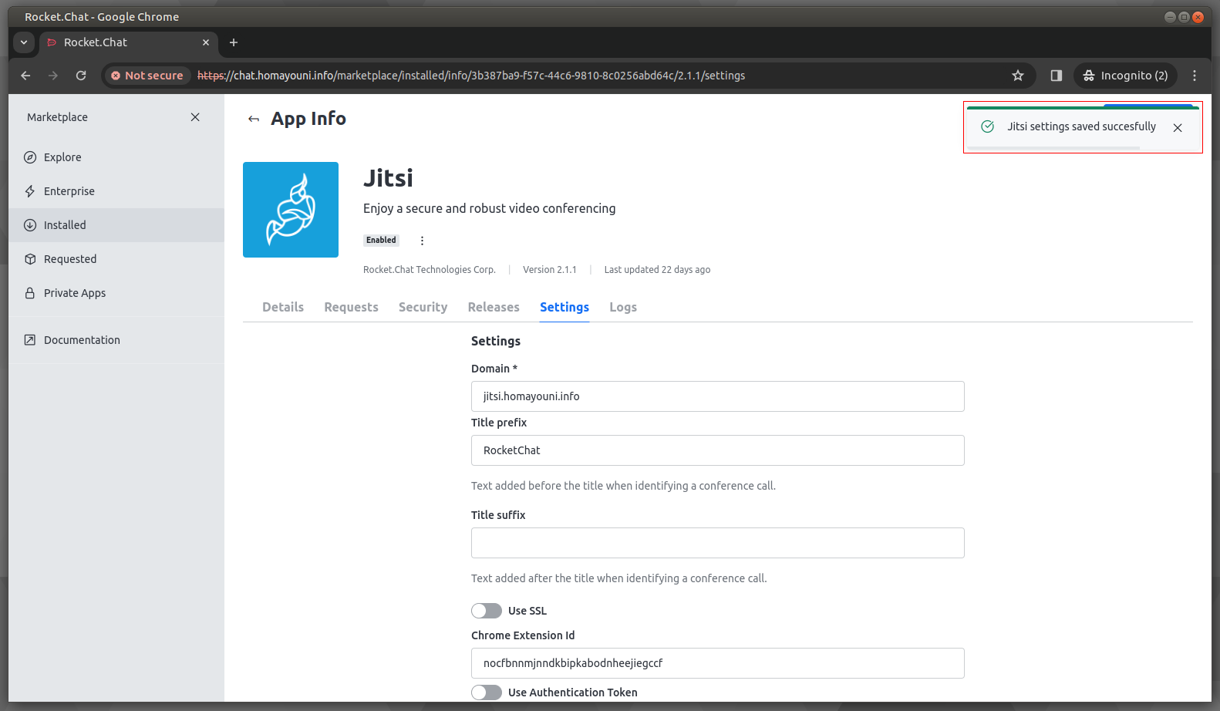Image resolution: width=1220 pixels, height=711 pixels.
Task: Reload the page with the refresh icon
Action: point(81,76)
